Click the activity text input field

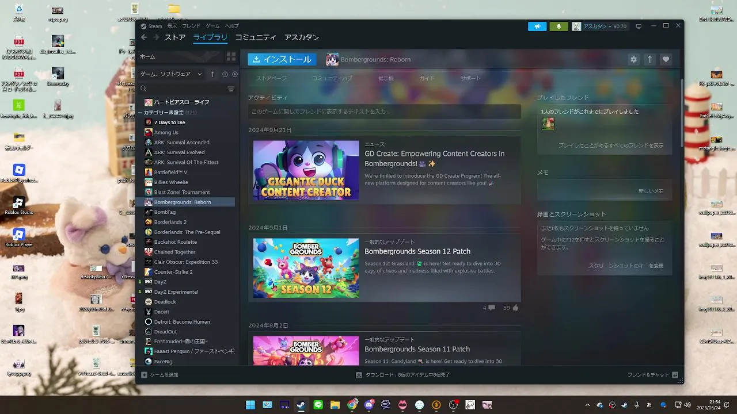coord(385,112)
